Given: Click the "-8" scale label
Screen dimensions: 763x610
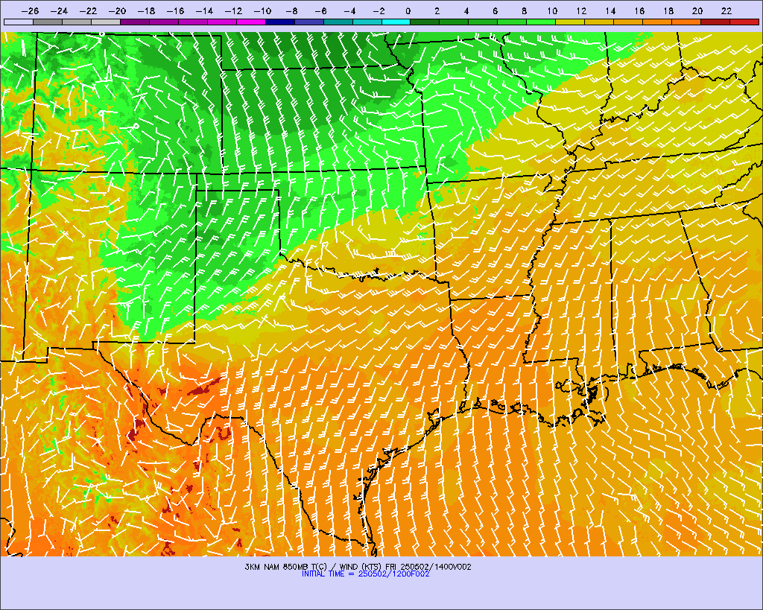Looking at the screenshot, I should click(x=291, y=10).
